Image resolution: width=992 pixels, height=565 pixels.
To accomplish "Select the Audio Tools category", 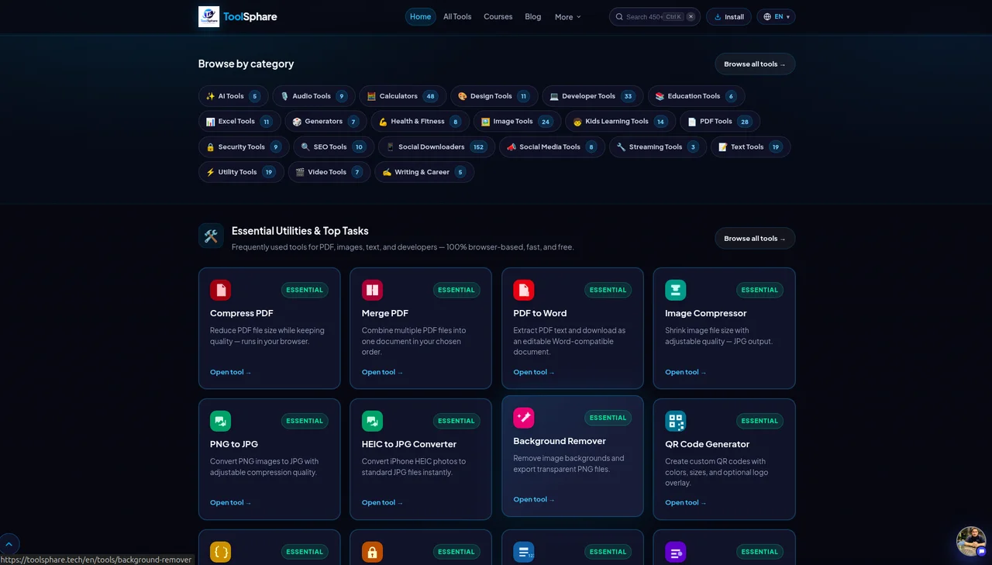I will (x=314, y=96).
